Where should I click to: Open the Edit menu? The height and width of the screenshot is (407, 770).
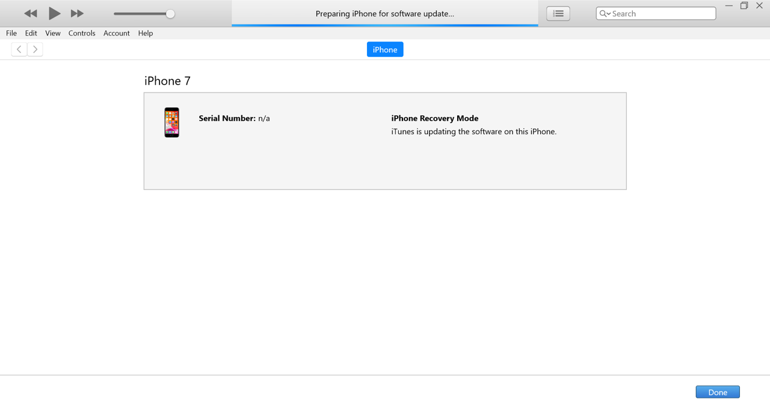click(31, 33)
